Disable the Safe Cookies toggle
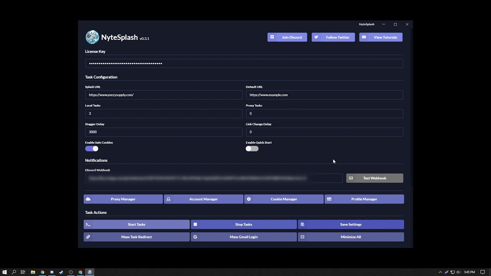491x276 pixels. point(92,149)
